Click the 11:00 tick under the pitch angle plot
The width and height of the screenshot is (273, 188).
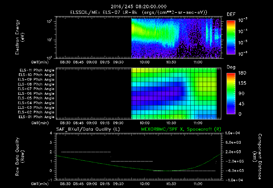coord(198,123)
